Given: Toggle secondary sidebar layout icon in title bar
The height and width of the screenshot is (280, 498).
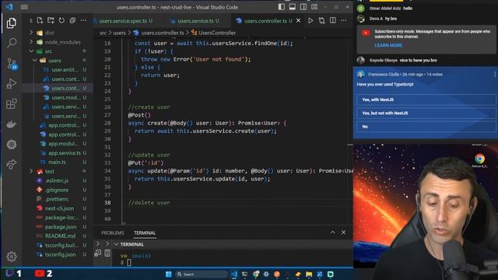Looking at the screenshot, I should pos(303,7).
